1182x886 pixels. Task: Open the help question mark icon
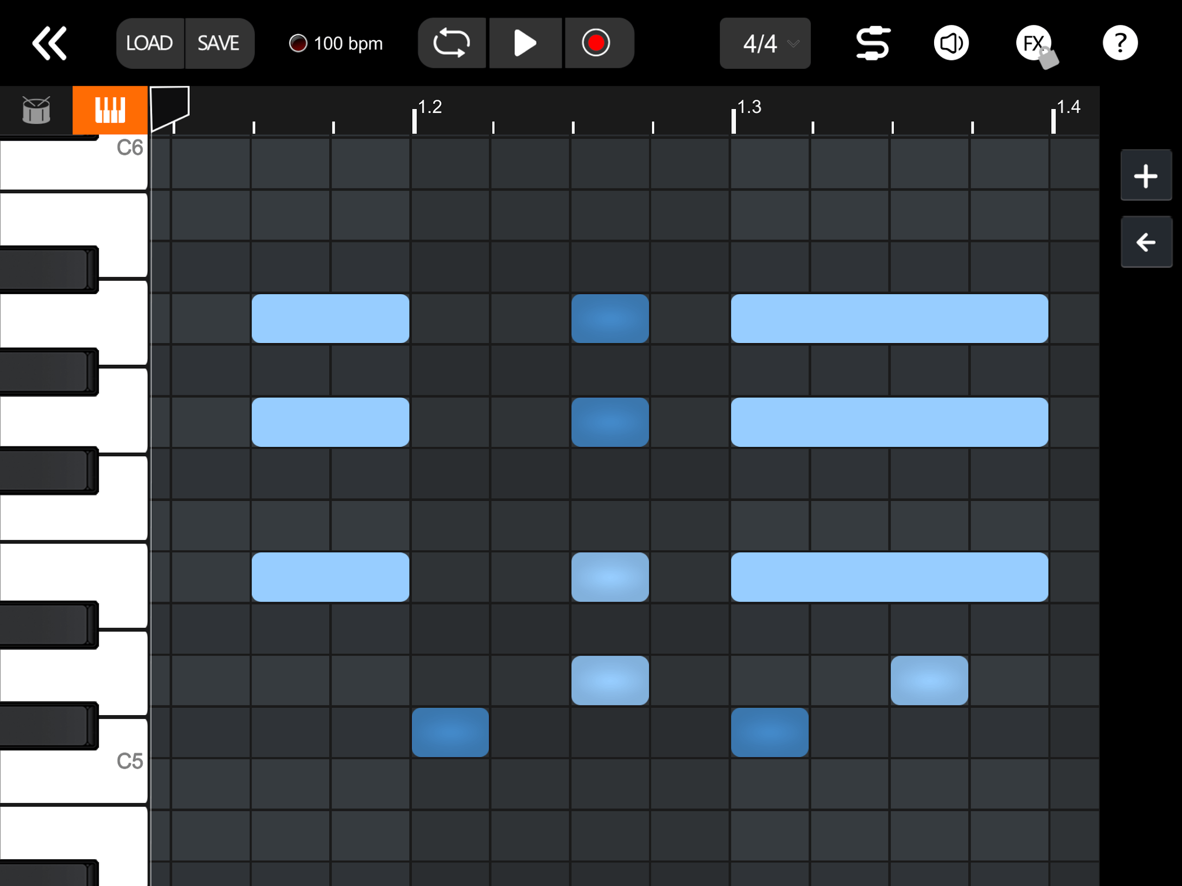tap(1120, 43)
